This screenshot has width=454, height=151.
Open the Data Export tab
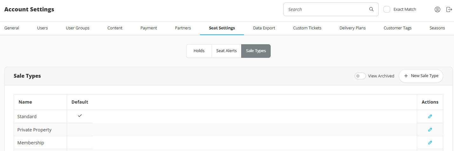264,28
